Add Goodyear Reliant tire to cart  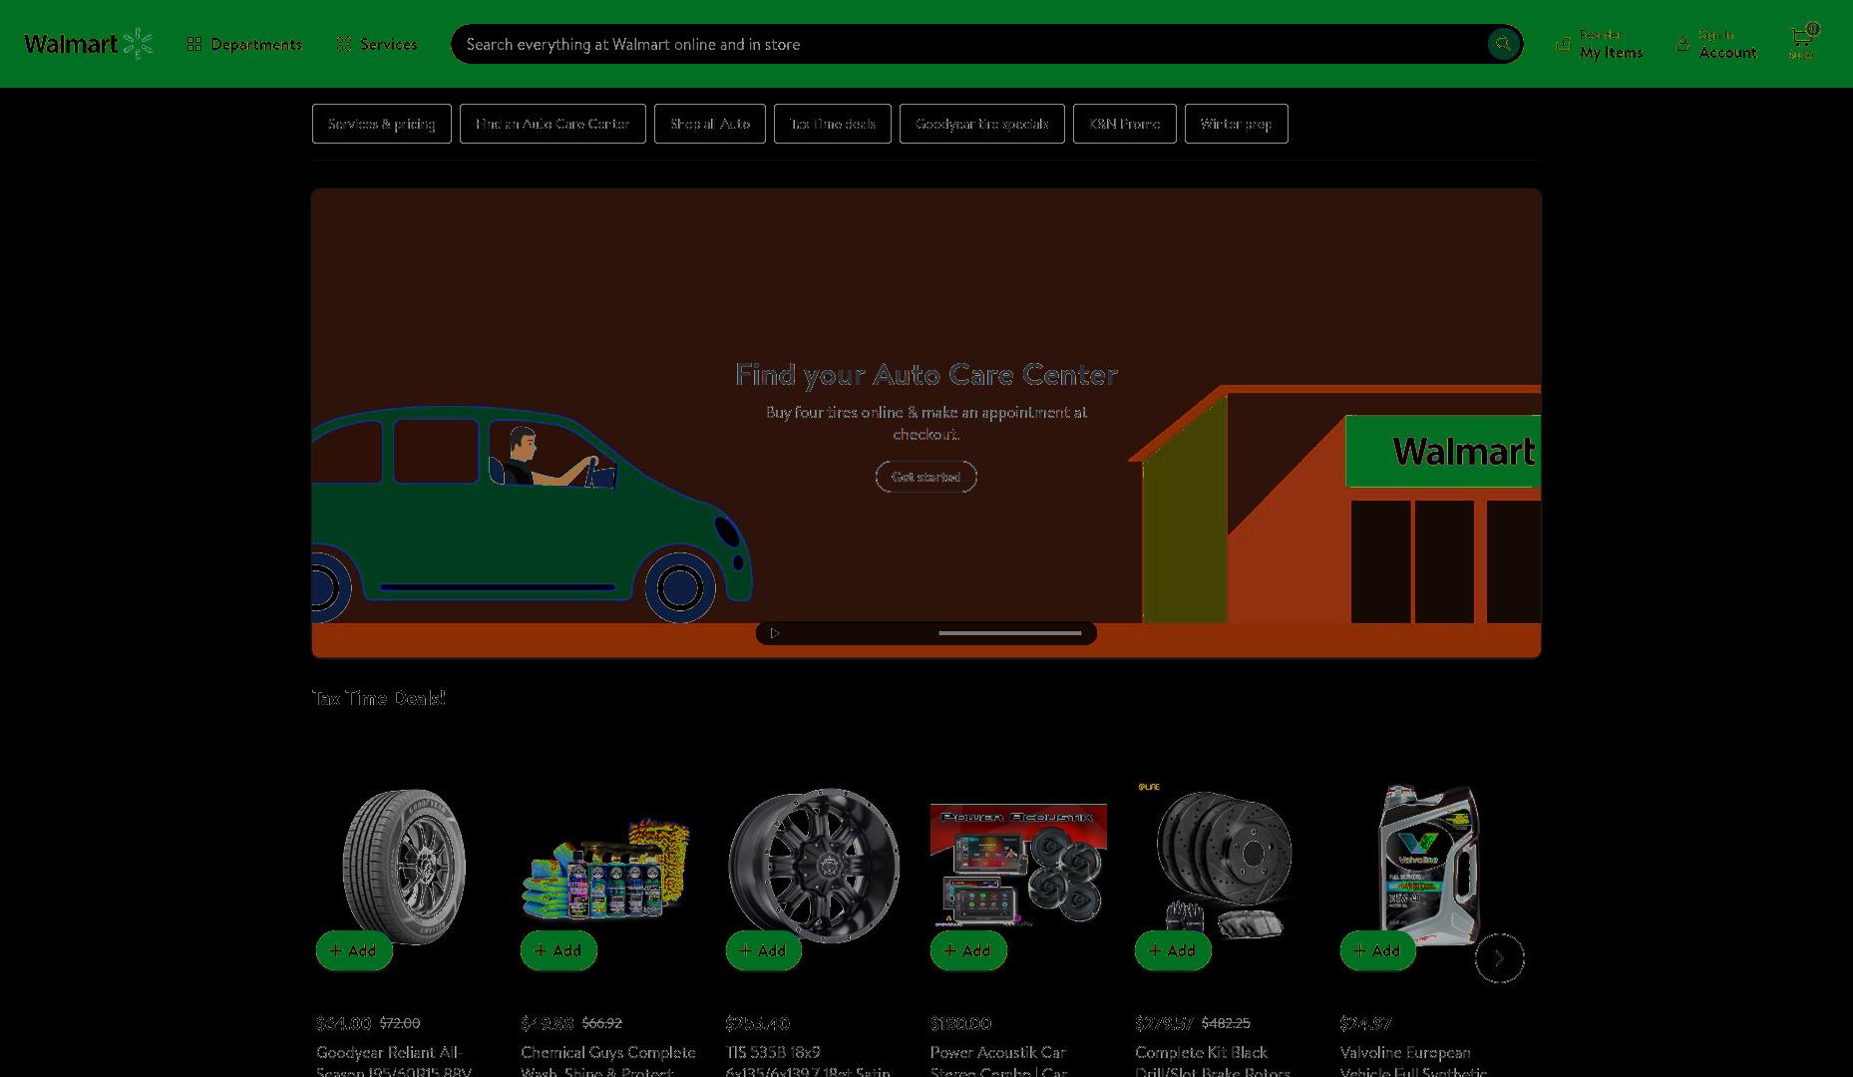click(x=354, y=950)
